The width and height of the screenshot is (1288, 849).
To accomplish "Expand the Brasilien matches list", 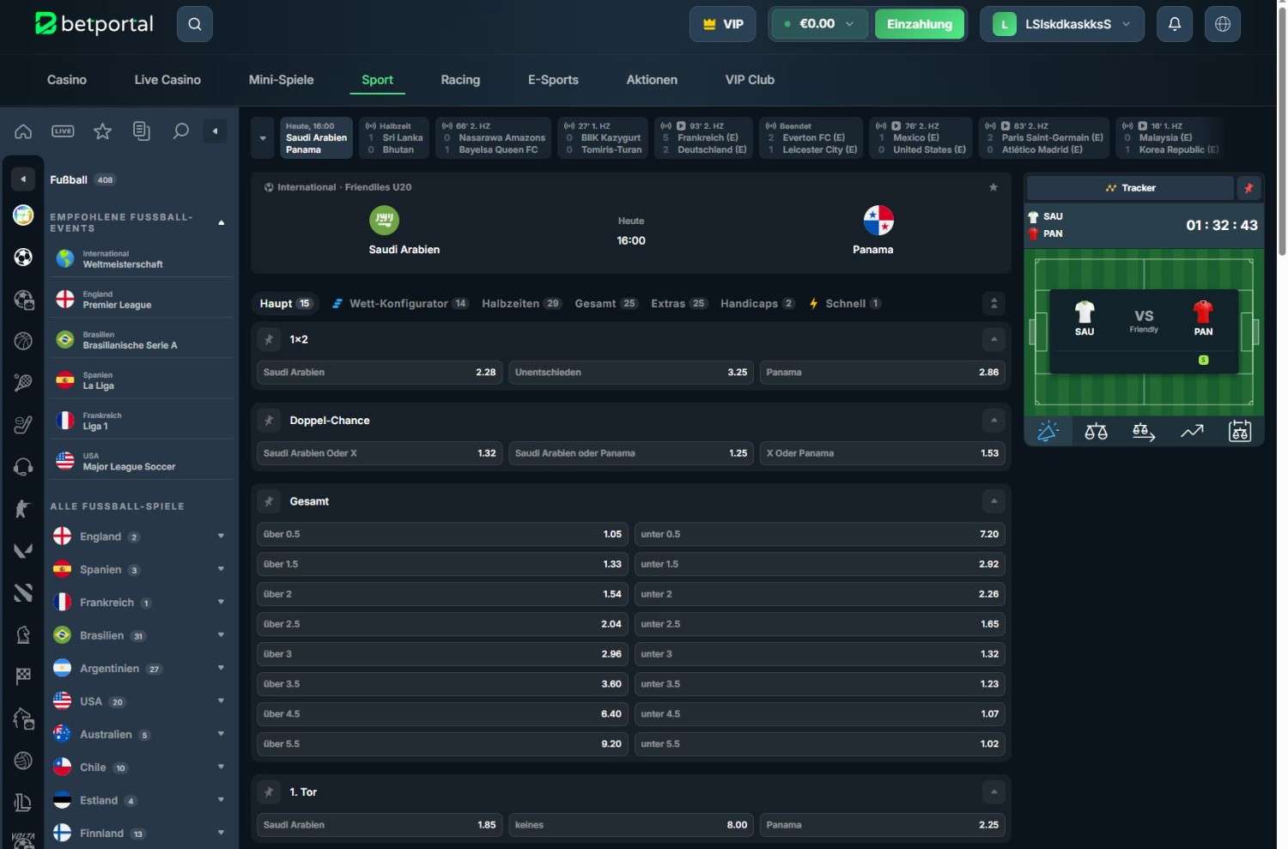I will (x=221, y=635).
